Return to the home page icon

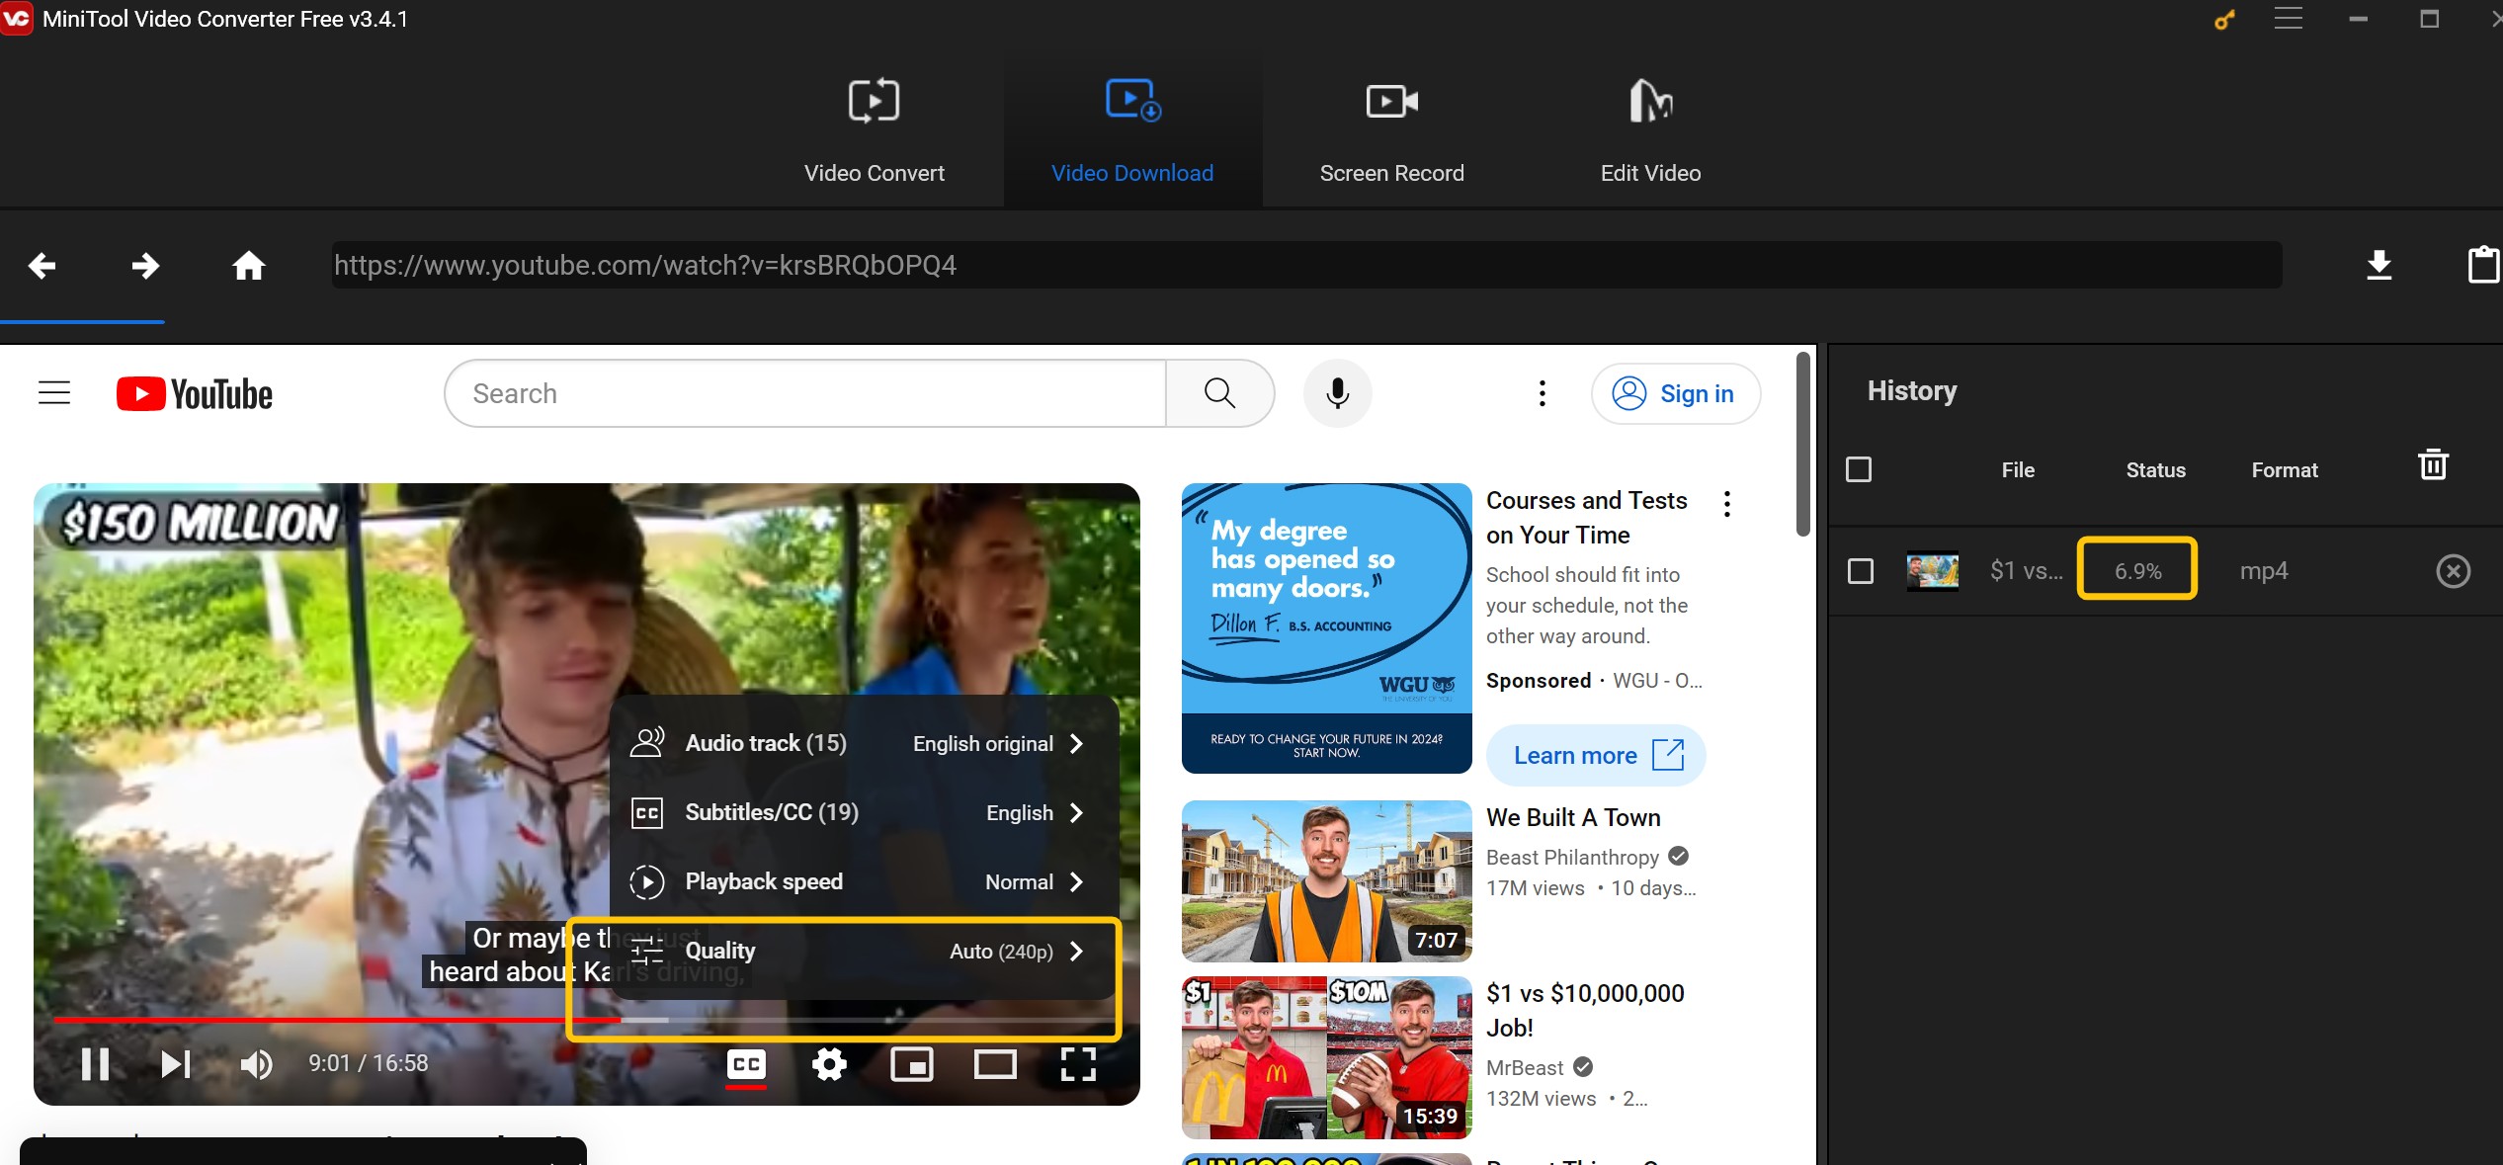click(x=248, y=265)
